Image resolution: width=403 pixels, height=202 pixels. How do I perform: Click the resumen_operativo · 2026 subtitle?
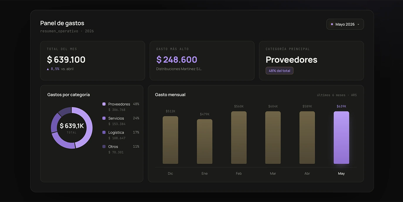click(x=67, y=31)
